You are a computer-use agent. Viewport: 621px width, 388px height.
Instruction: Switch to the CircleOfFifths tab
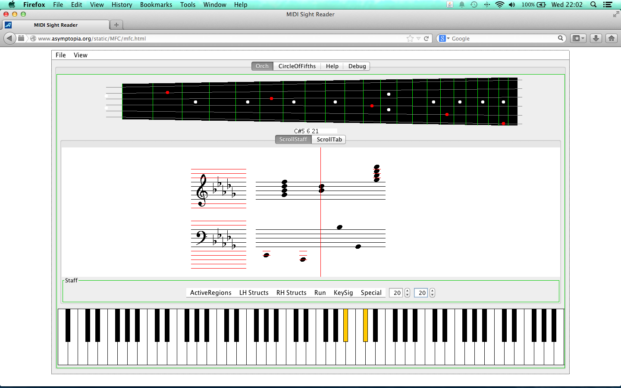297,66
